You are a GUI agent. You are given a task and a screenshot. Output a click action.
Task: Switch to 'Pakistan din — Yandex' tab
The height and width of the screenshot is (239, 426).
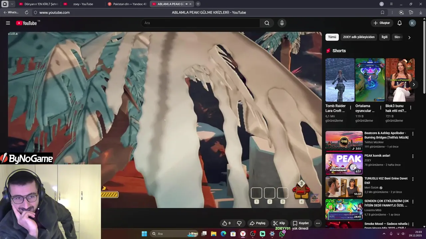127,4
